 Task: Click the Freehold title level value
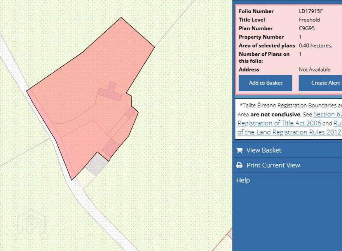click(x=309, y=20)
